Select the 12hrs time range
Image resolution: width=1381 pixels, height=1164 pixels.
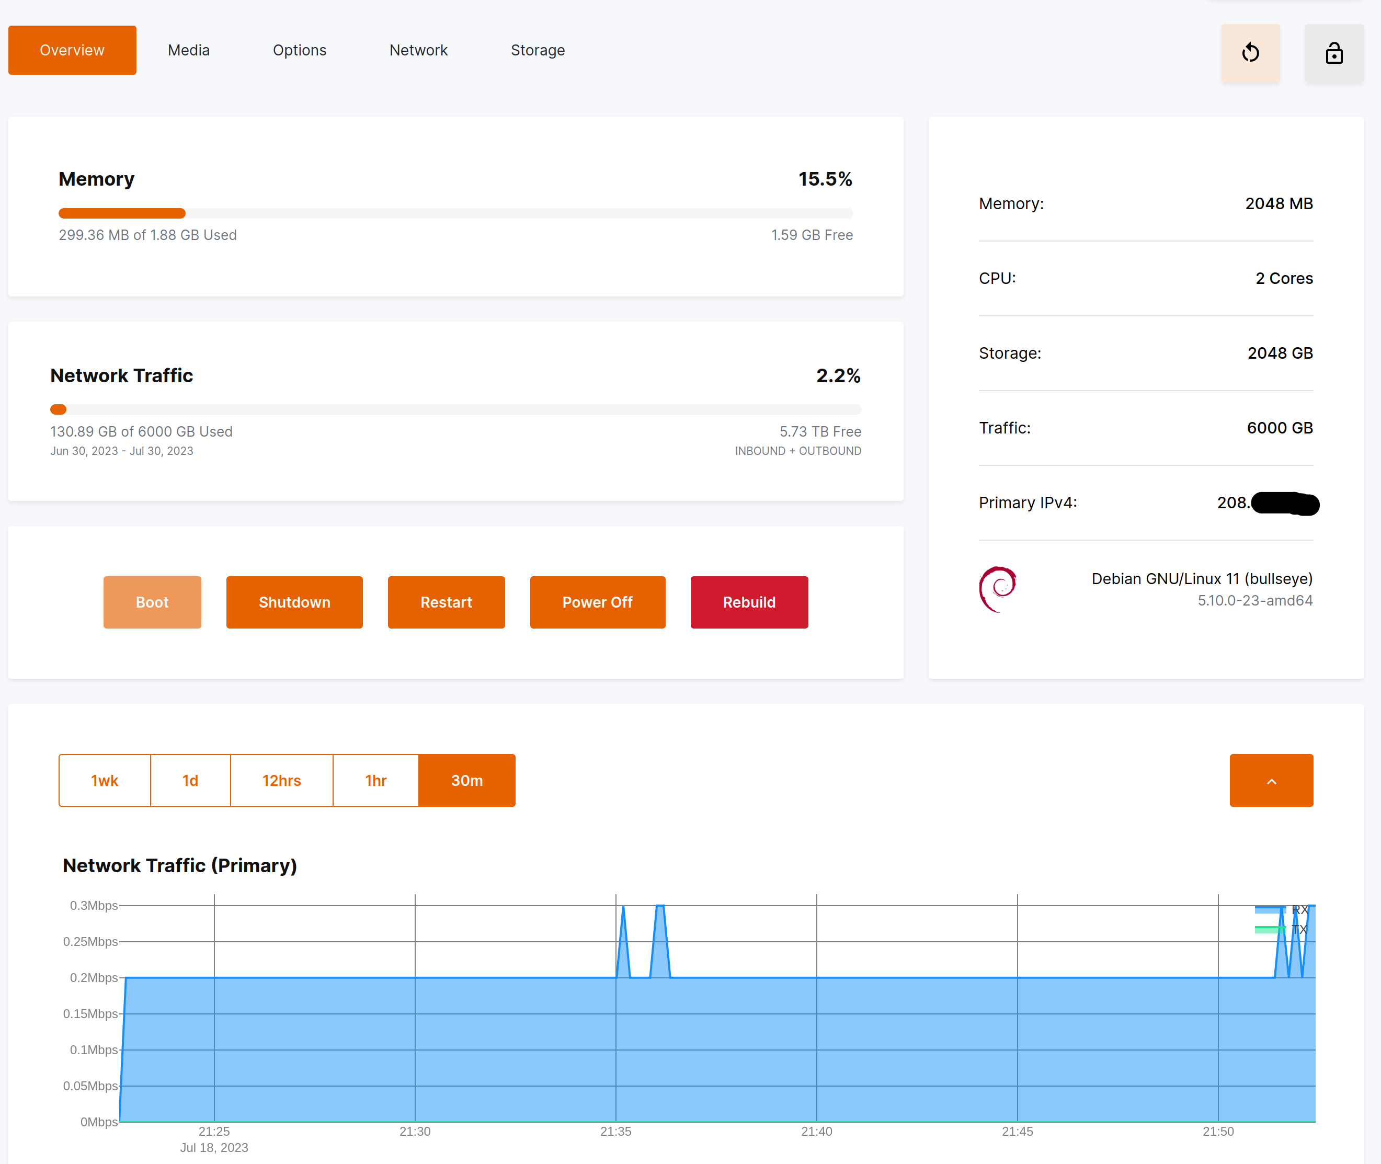(x=281, y=781)
